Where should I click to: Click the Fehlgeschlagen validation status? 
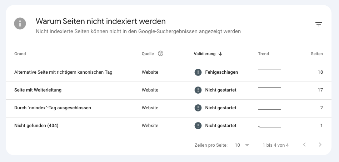[x=221, y=72]
